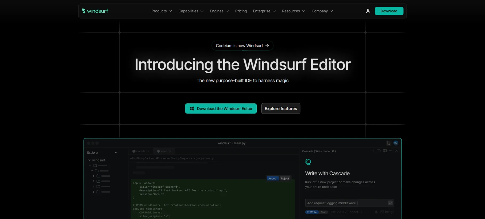Switch Cascade to Write mode
This screenshot has height=219, width=485.
(x=312, y=212)
